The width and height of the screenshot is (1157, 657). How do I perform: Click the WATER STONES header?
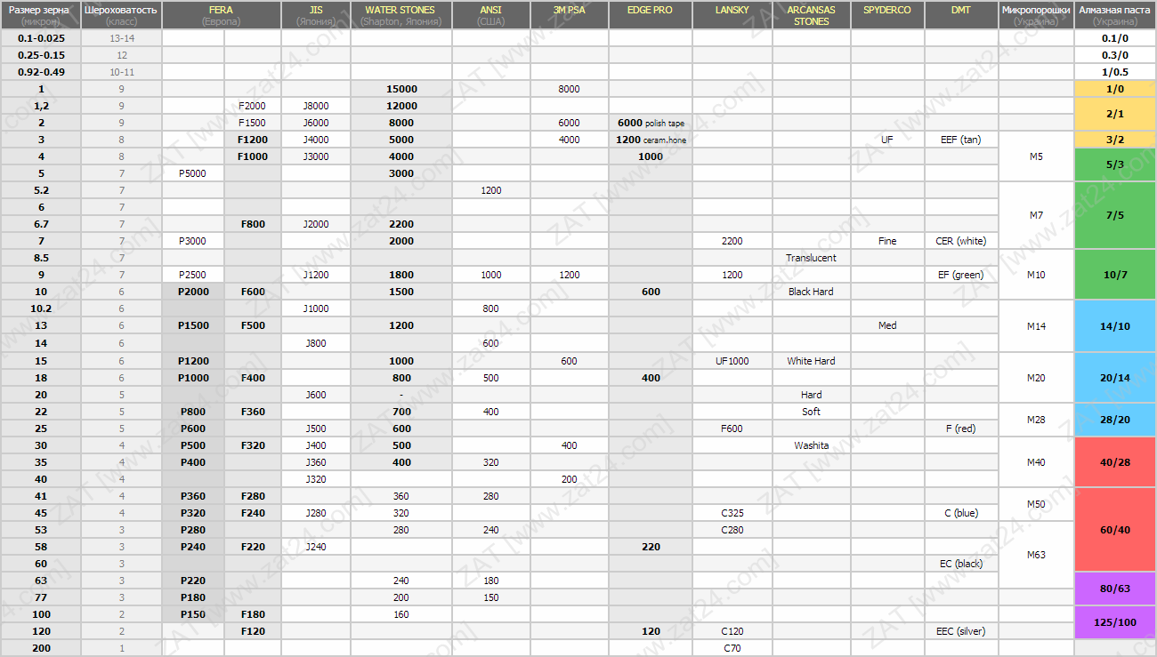[401, 15]
